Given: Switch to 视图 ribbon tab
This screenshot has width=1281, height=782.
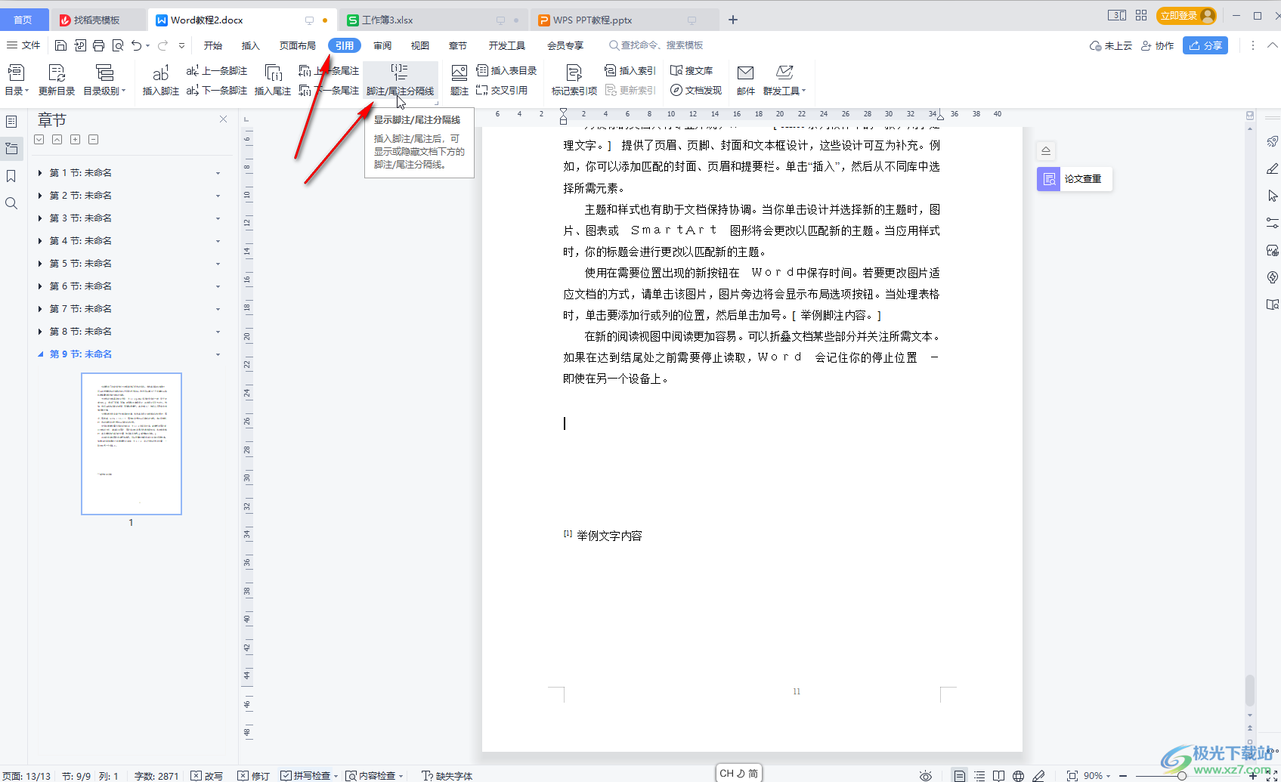Looking at the screenshot, I should 420,45.
